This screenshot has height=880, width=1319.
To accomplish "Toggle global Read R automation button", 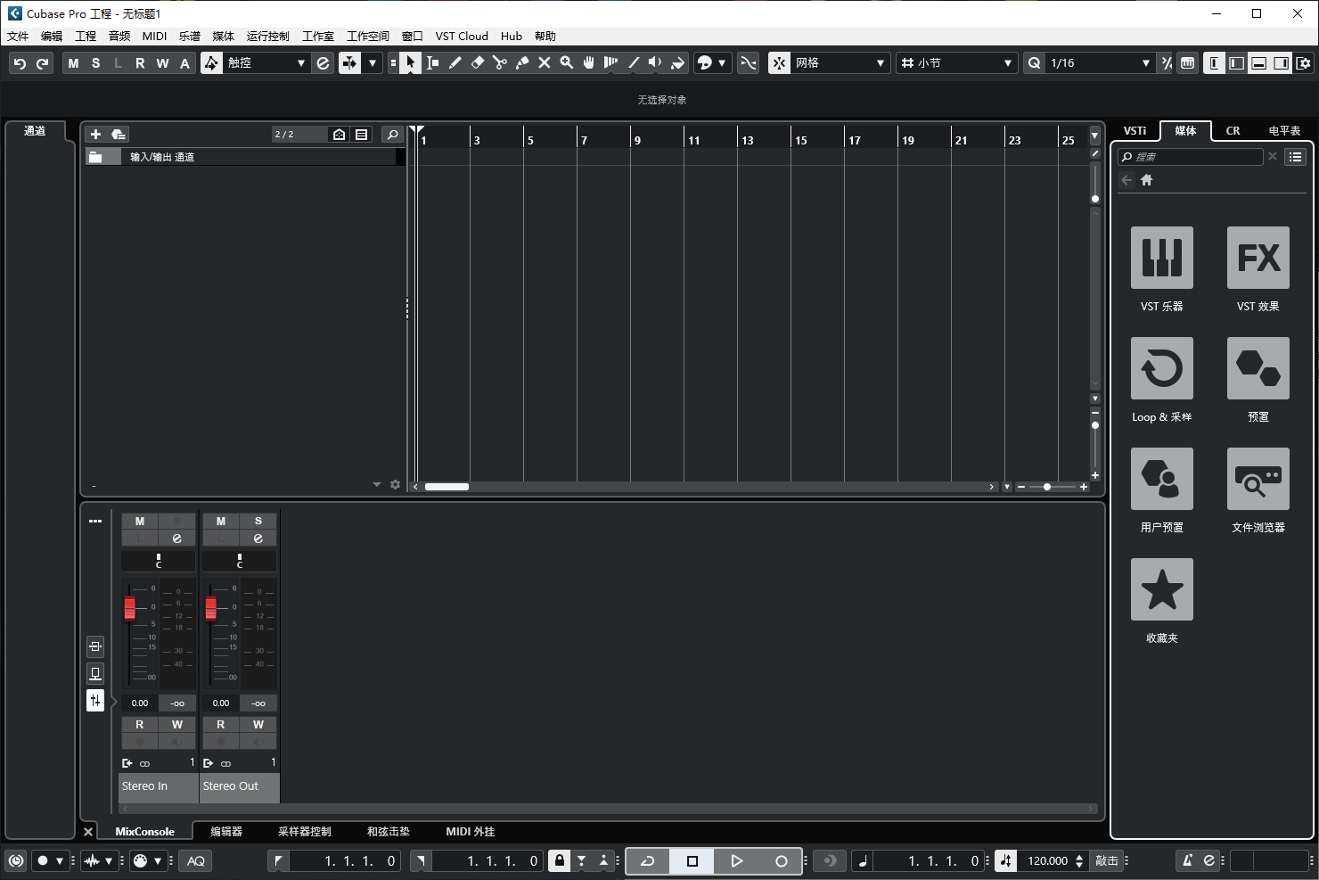I will tap(140, 62).
